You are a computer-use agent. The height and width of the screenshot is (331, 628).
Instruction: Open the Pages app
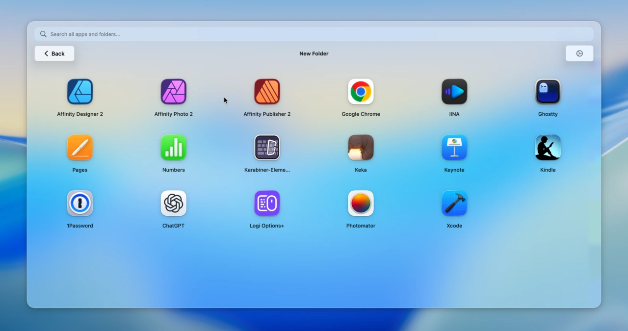click(80, 148)
